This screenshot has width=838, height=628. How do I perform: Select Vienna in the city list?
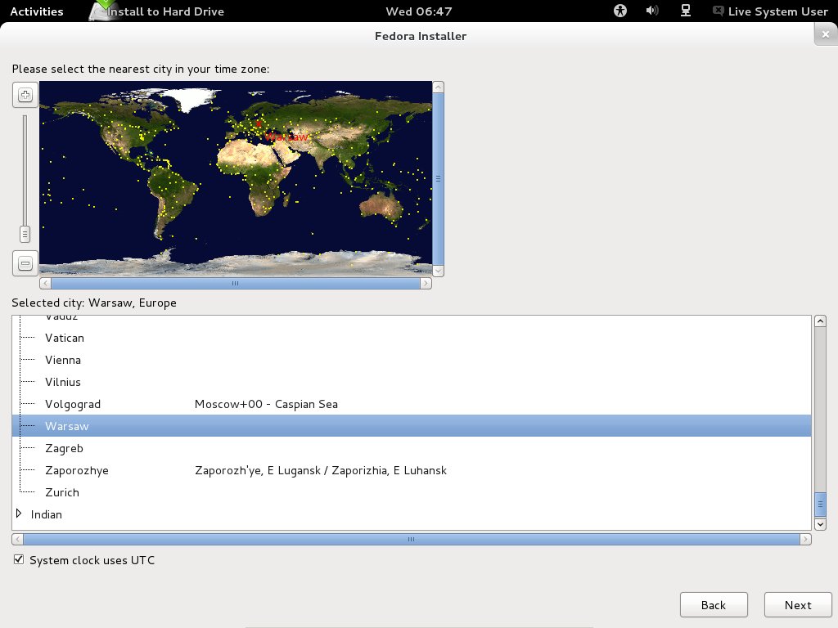point(412,360)
